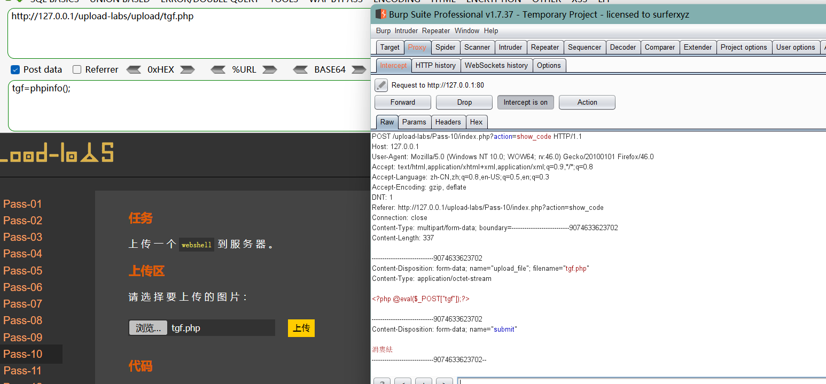This screenshot has height=384, width=826.
Task: Open the Pass-04 link
Action: coord(22,254)
